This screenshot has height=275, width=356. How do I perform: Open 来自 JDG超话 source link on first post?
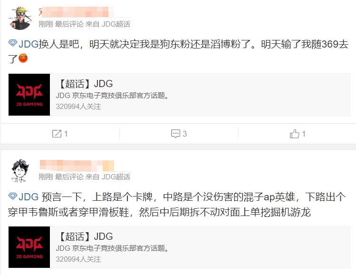(107, 24)
